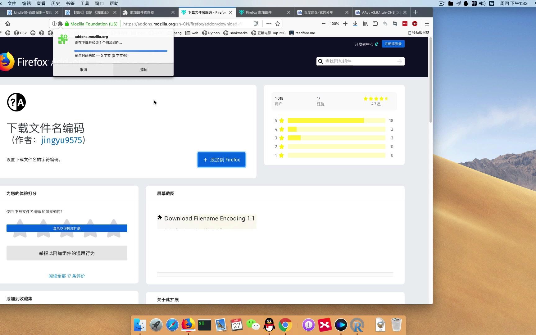Open the PSV bookmark
This screenshot has height=335, width=536.
pyautogui.click(x=20, y=33)
